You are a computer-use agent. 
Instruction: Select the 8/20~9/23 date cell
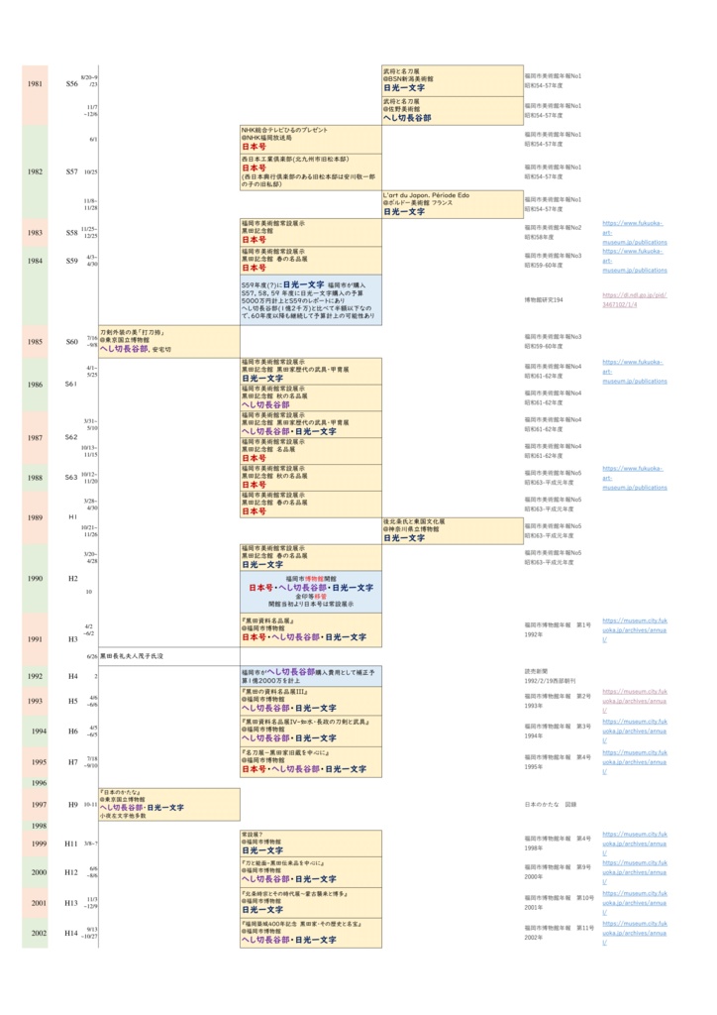89,80
